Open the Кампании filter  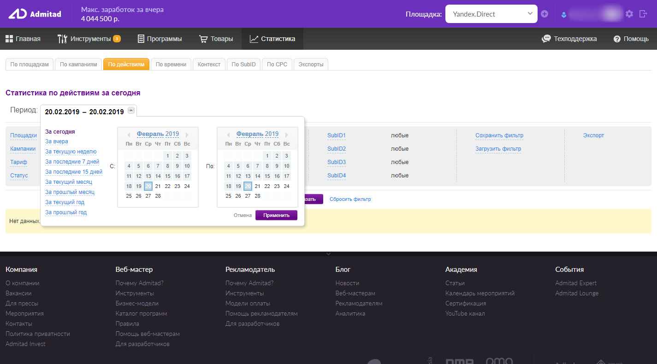23,149
